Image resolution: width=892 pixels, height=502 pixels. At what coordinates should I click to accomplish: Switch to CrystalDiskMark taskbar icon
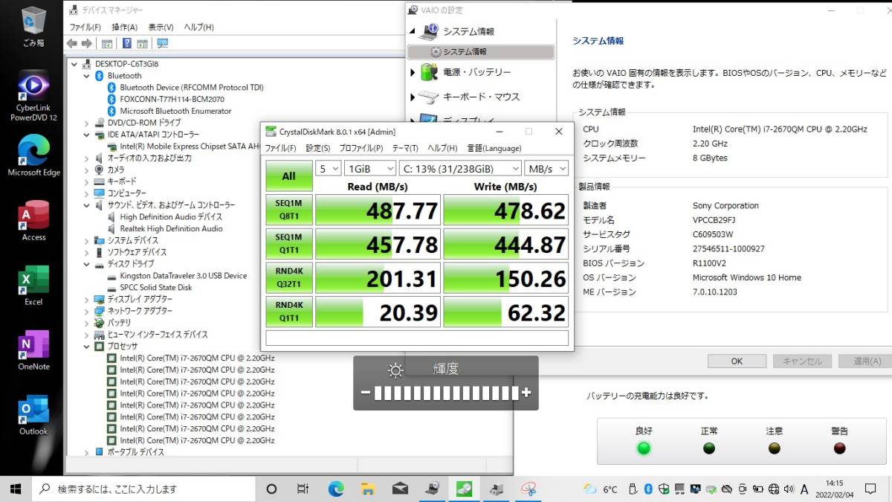click(x=465, y=489)
